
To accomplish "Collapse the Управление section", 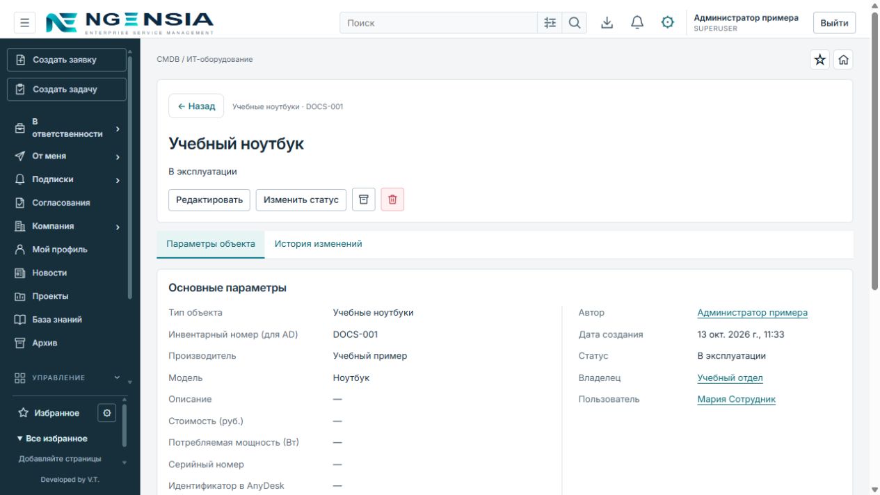I will click(67, 378).
